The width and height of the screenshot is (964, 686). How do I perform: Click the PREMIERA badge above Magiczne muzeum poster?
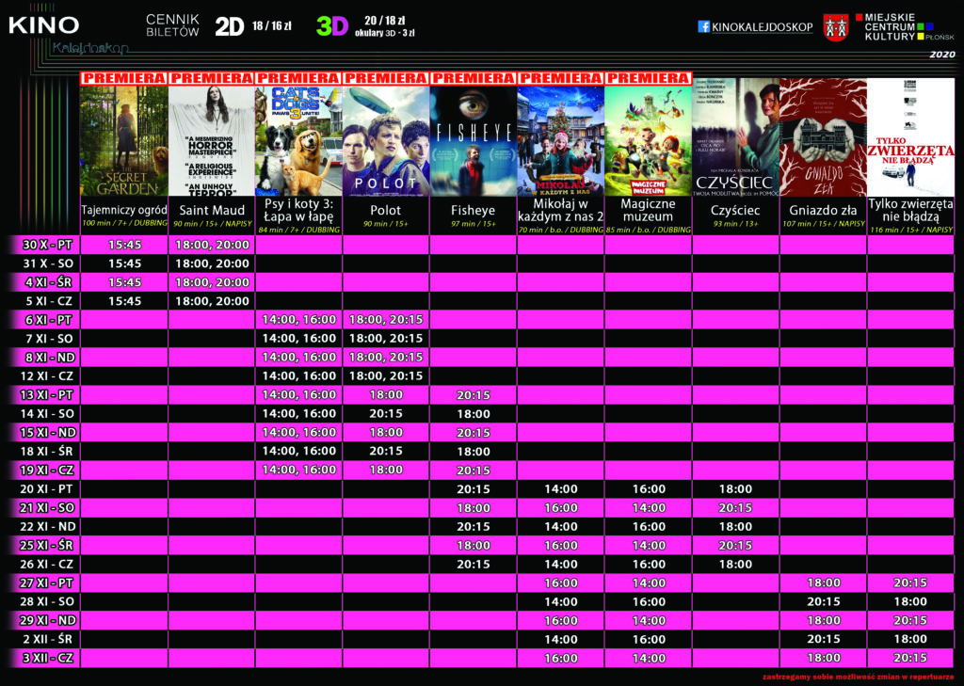tap(648, 78)
